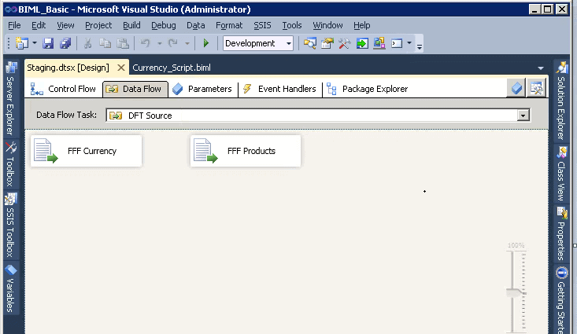
Task: Open toolbar options overflow arrow
Action: point(419,46)
